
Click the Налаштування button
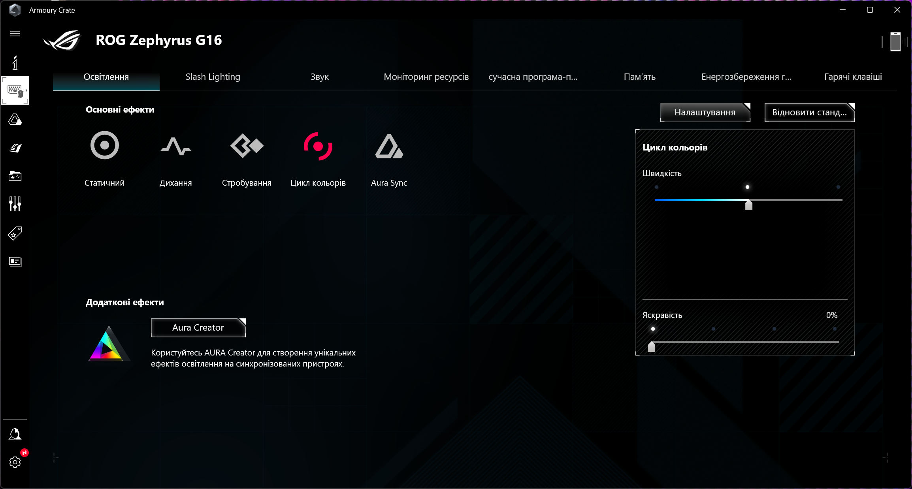(x=705, y=113)
